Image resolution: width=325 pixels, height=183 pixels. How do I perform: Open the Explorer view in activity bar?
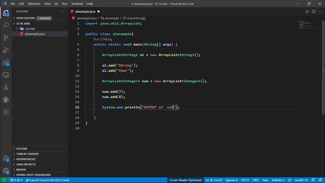(6, 13)
